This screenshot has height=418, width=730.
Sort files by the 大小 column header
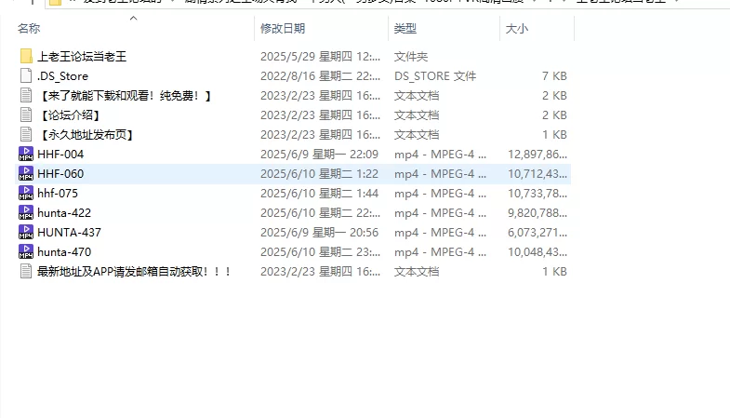(x=517, y=29)
